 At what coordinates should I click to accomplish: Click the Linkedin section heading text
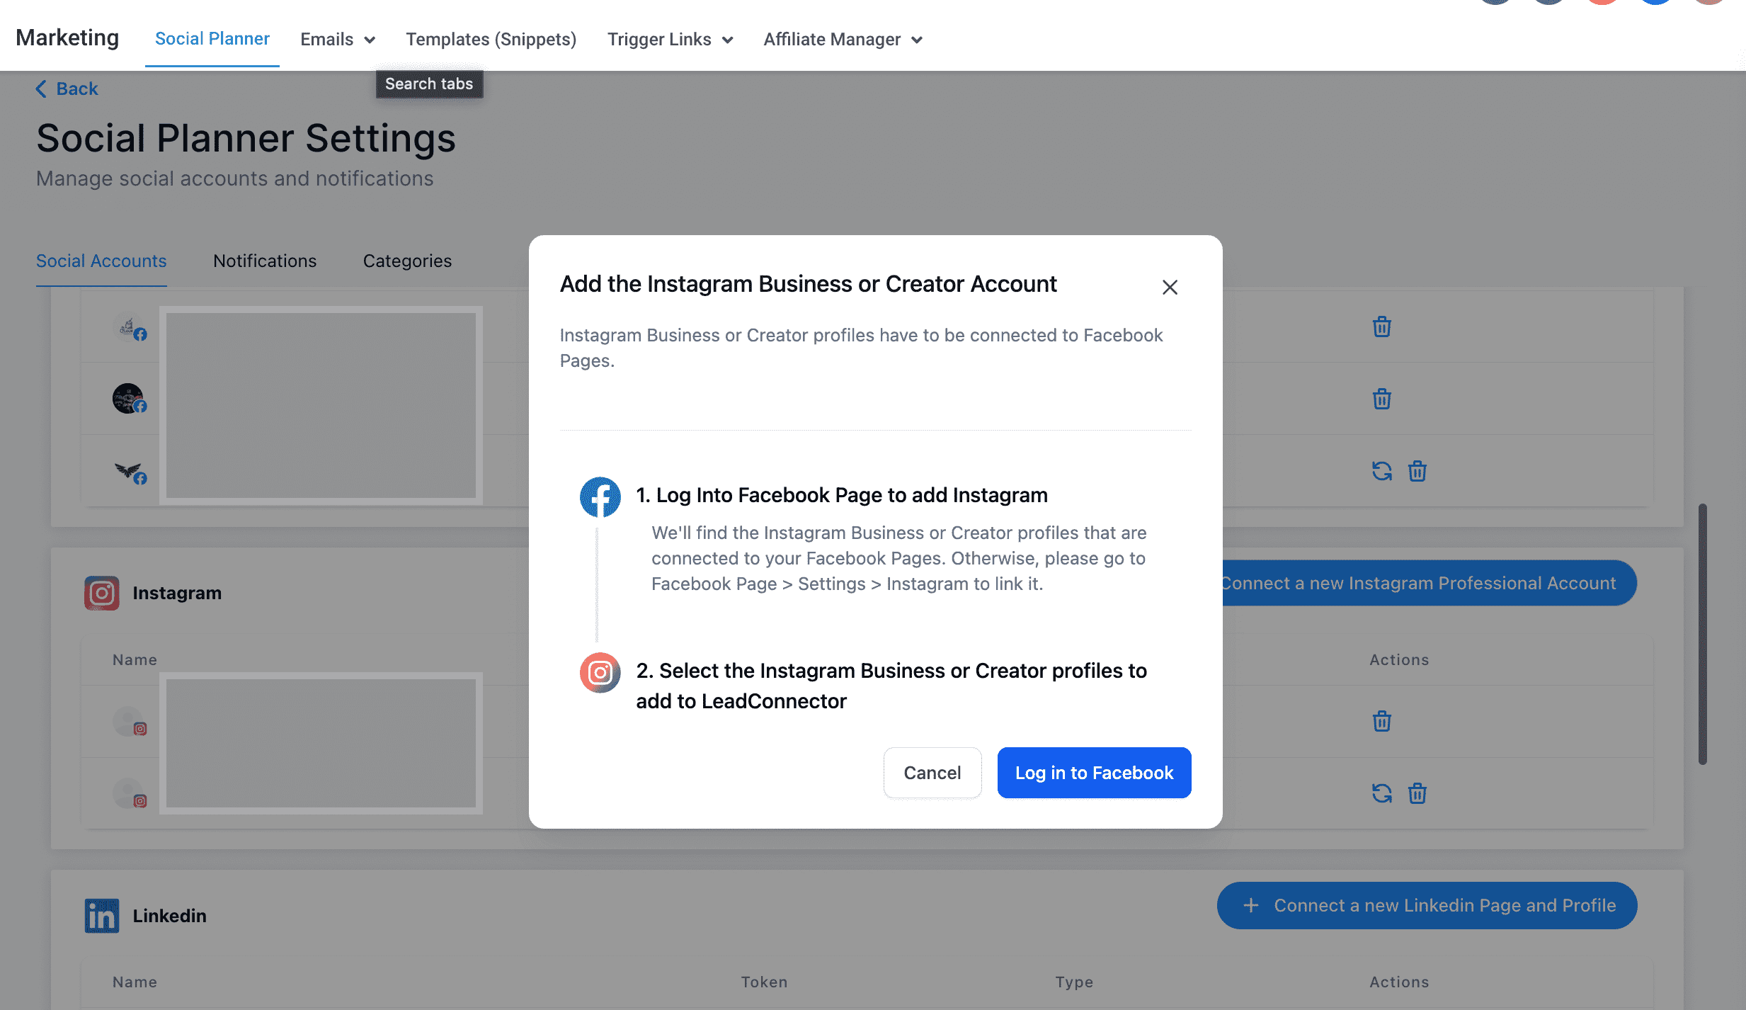point(169,916)
